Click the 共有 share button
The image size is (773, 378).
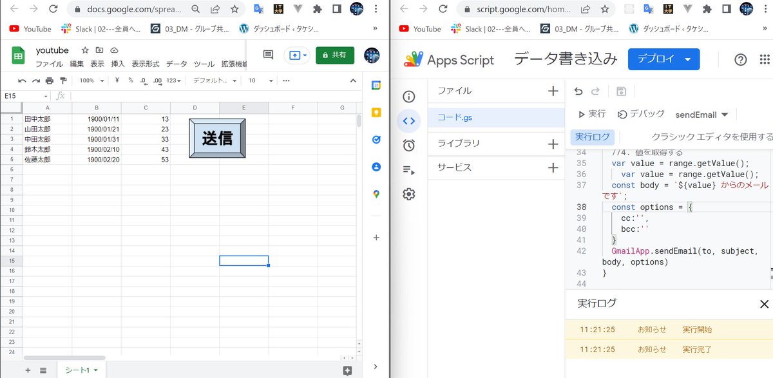(x=334, y=55)
